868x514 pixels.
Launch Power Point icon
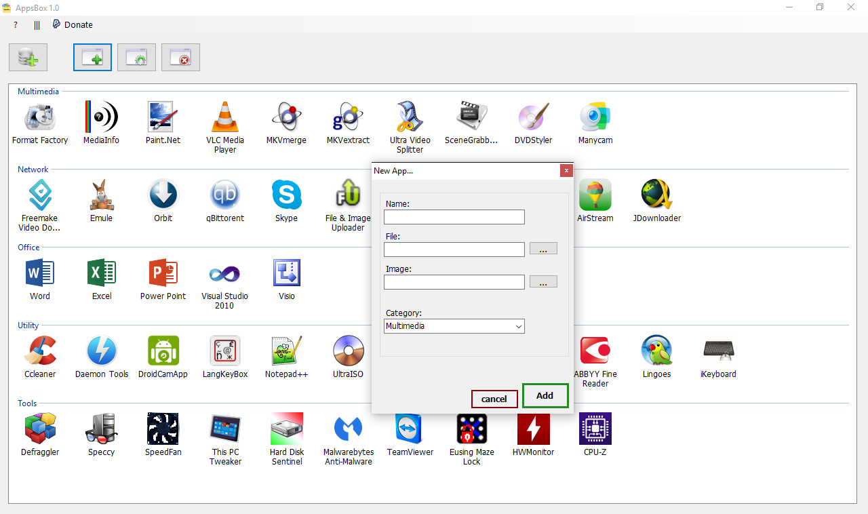pos(163,273)
